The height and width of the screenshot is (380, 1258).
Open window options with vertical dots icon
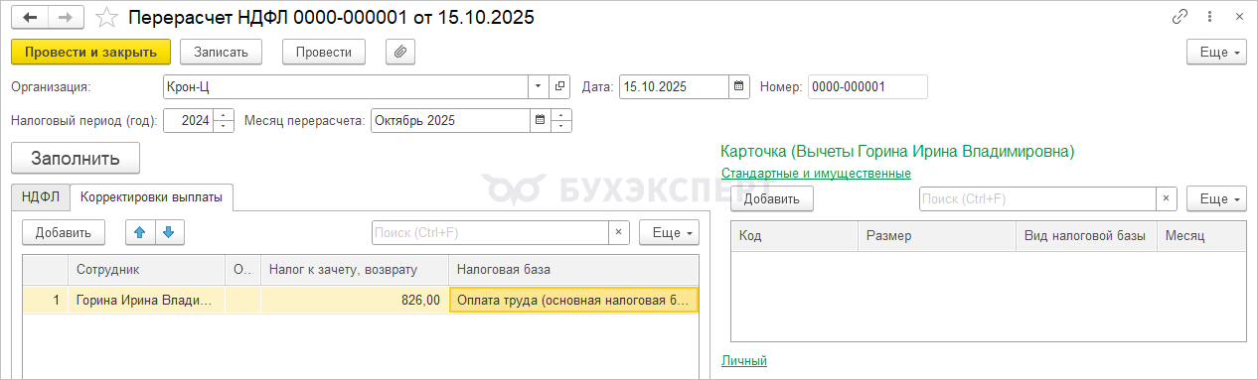tap(1209, 17)
